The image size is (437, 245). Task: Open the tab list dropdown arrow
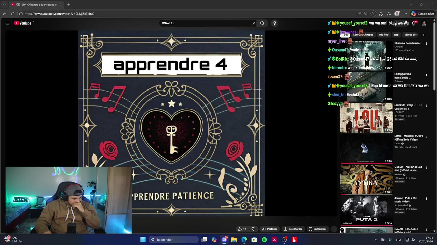[4, 5]
